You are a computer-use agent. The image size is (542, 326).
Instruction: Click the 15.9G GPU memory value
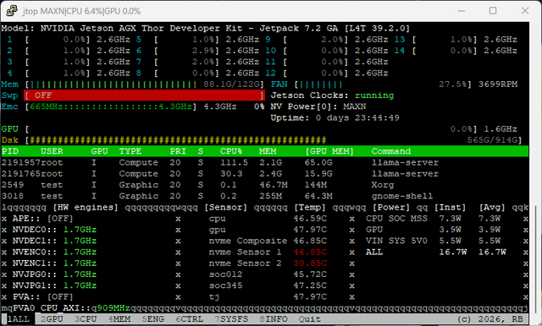pyautogui.click(x=318, y=174)
